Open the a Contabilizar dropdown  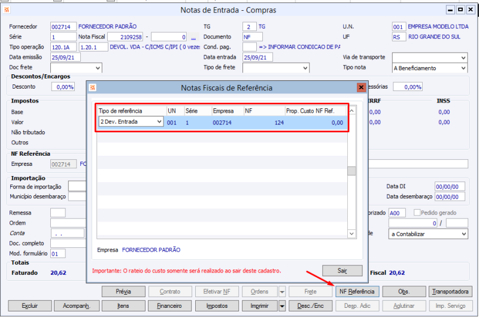[x=463, y=234]
